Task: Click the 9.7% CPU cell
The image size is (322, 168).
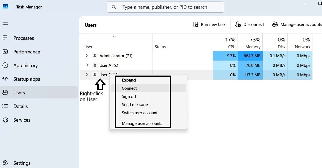Action: [225, 56]
